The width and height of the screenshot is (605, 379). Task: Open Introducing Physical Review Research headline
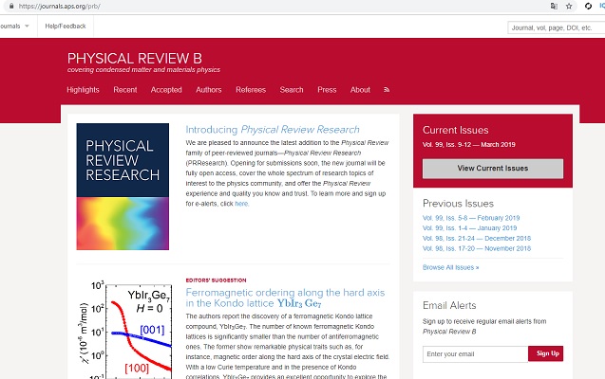coord(273,130)
